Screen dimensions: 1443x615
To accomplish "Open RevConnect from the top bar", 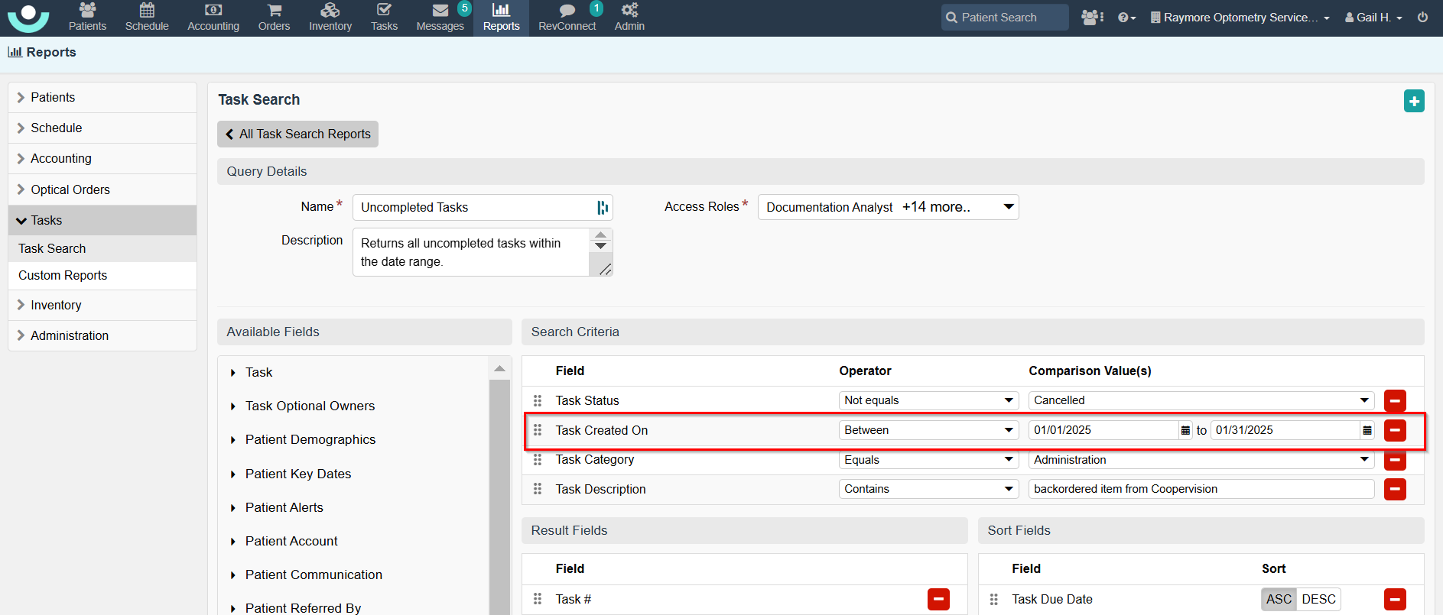I will click(x=567, y=17).
